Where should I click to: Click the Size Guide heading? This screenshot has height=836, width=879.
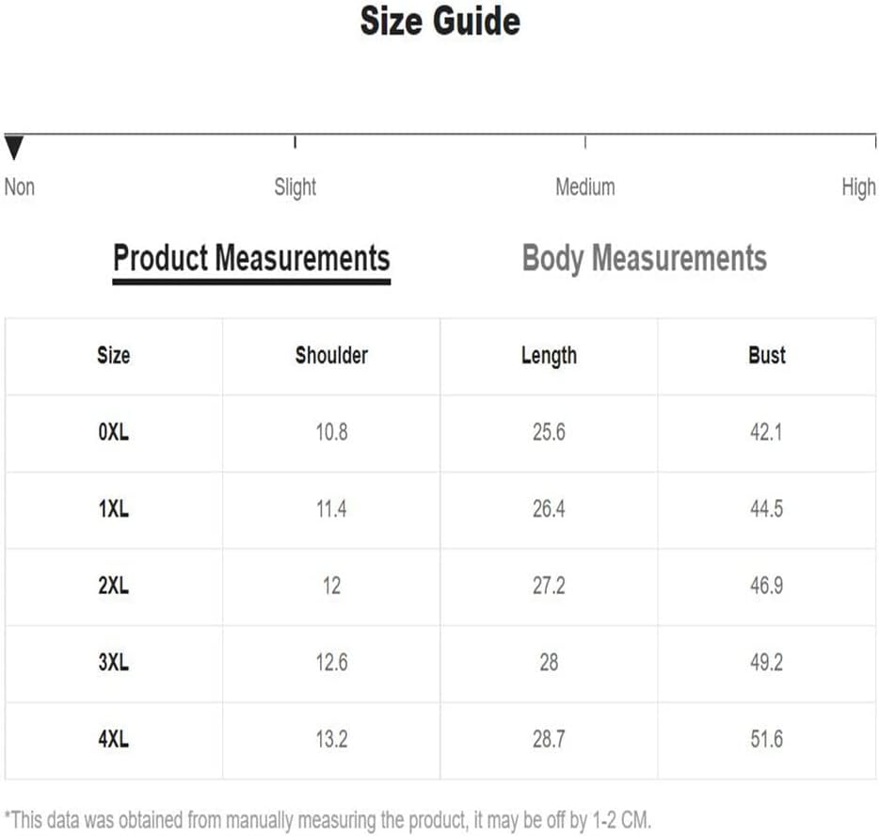439,21
